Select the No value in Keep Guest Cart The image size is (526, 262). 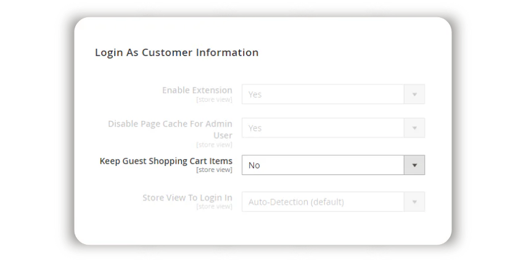coord(254,165)
